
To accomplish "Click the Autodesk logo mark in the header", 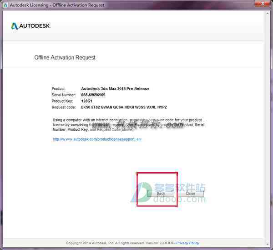I will [15, 26].
